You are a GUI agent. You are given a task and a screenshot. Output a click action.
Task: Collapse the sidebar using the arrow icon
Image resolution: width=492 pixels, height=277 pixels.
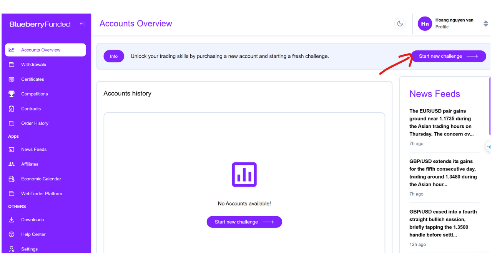pos(82,24)
